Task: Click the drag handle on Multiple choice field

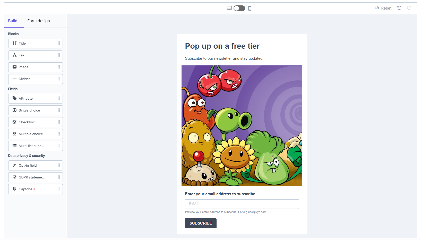Action: tap(59, 134)
